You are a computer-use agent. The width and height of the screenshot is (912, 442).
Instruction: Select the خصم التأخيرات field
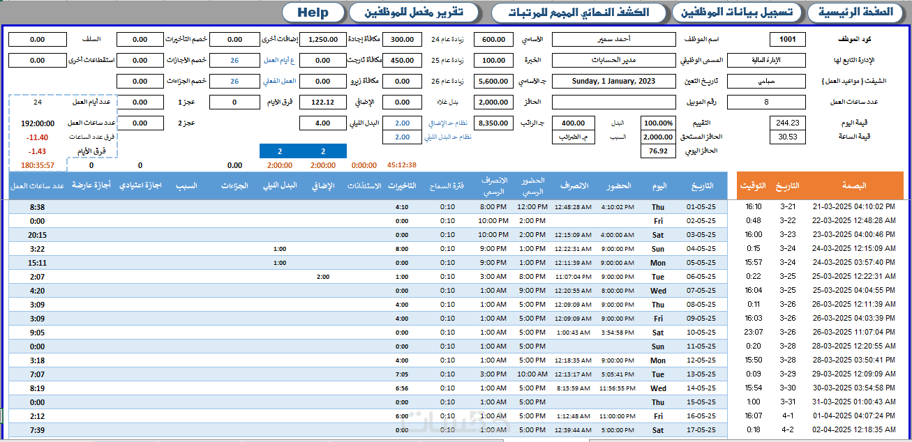pos(140,40)
